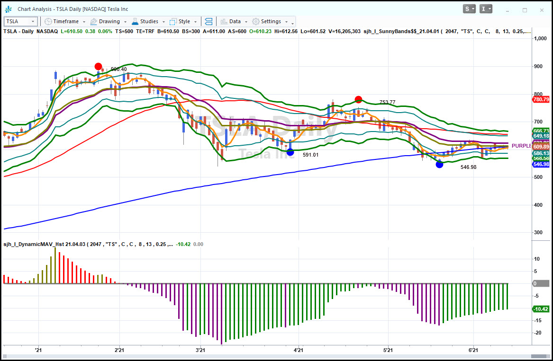This screenshot has width=553, height=361.
Task: Click the Settings gear icon
Action: click(x=256, y=21)
